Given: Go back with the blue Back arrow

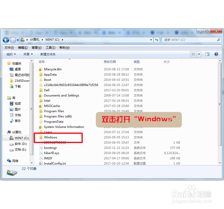Looking at the screenshot, I should coord(6,40).
